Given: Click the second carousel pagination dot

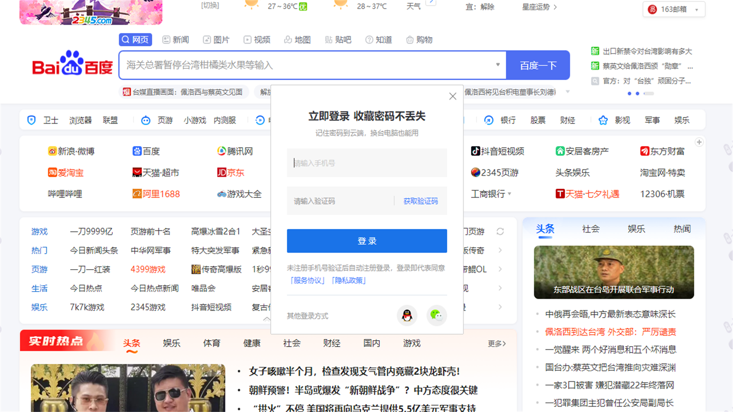Looking at the screenshot, I should click(637, 93).
